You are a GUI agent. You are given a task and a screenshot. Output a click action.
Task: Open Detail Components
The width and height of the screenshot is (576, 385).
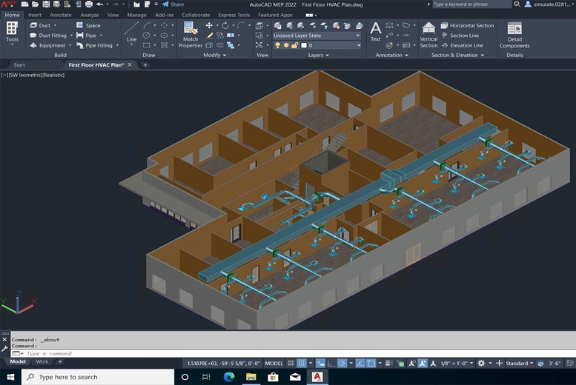click(x=514, y=36)
